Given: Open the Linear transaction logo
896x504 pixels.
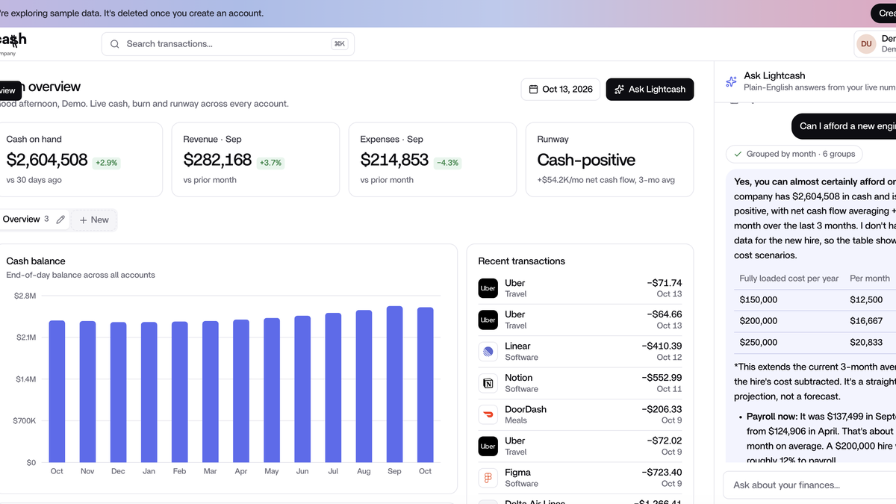Looking at the screenshot, I should point(488,352).
